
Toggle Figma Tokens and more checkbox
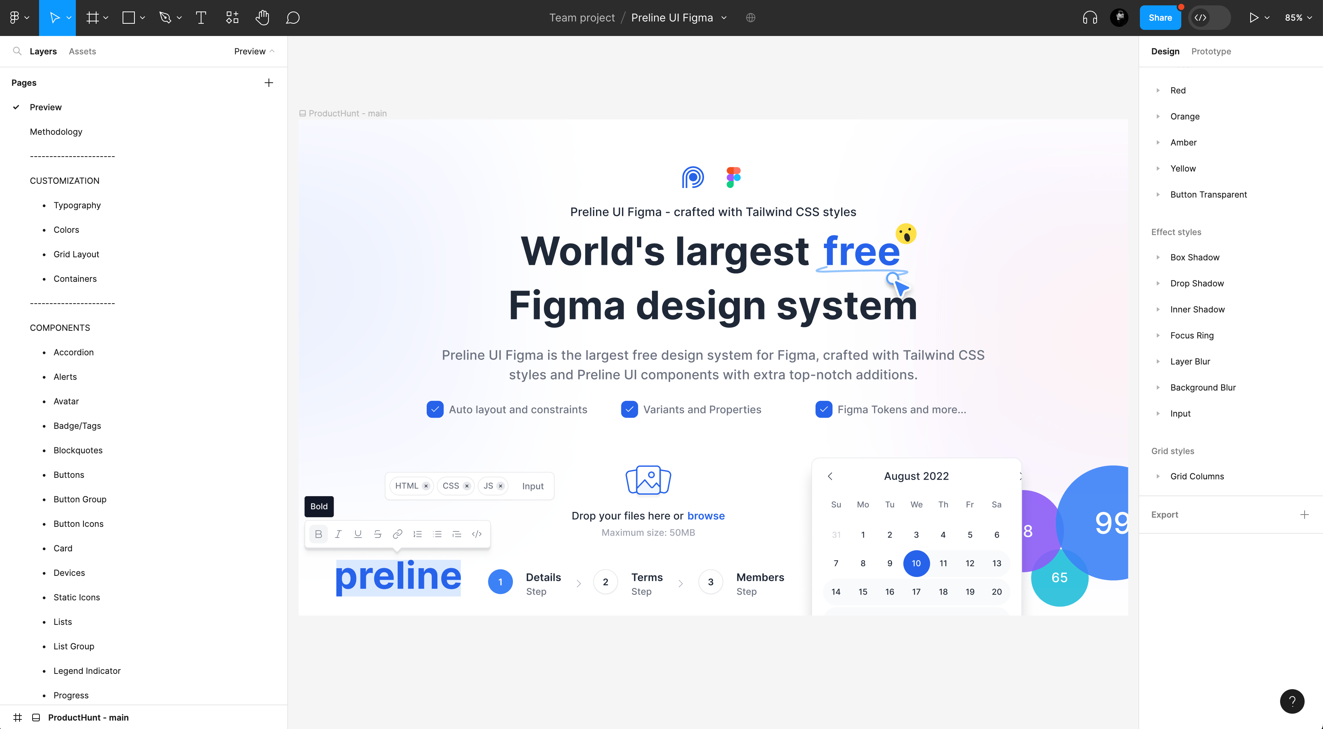823,409
